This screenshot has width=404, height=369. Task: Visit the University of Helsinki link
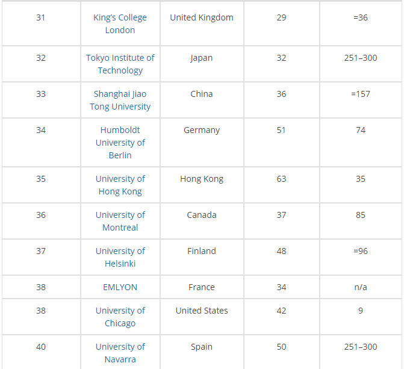pyautogui.click(x=120, y=258)
